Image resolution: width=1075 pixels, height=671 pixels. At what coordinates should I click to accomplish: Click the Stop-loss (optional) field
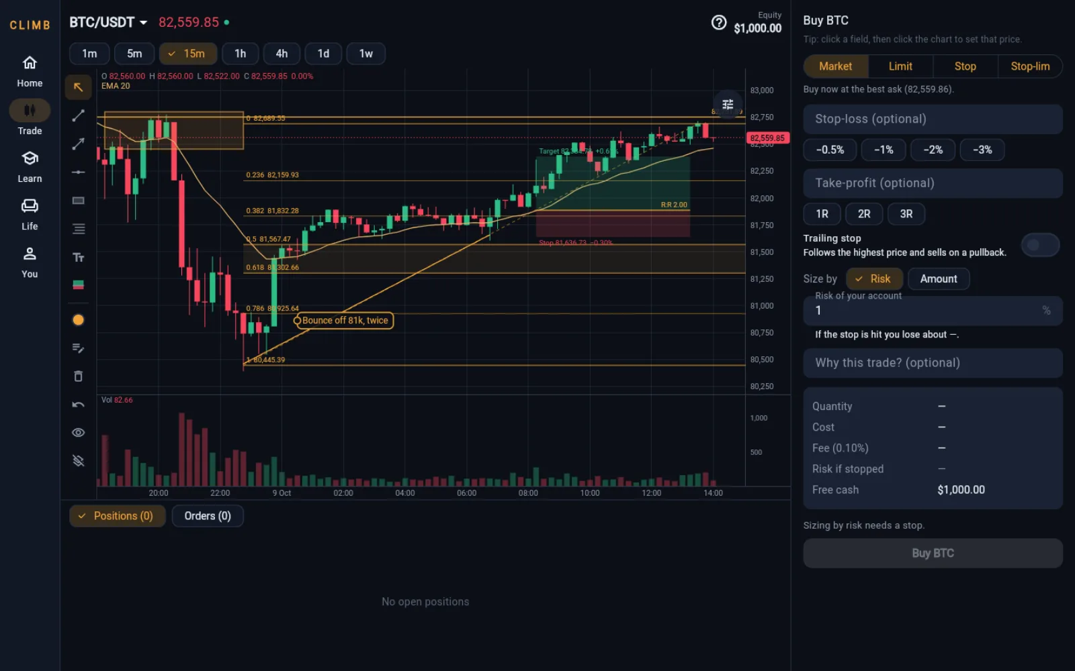pos(933,119)
